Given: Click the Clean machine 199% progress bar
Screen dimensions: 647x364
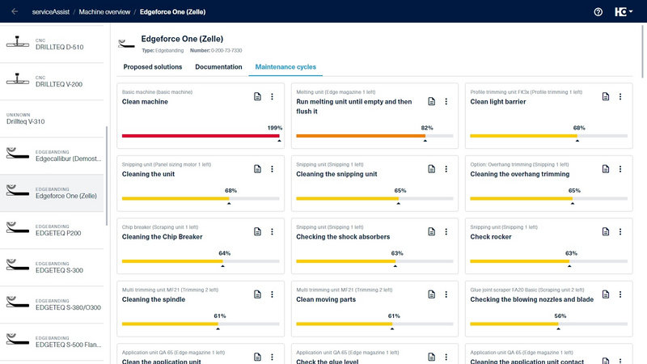Looking at the screenshot, I should [201, 136].
